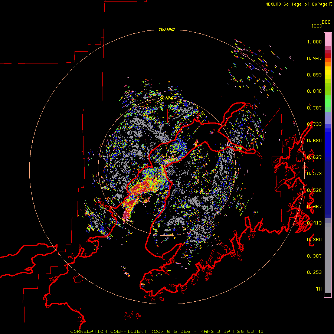Click the 100 NMI range ring label
The image size is (334, 334).
[x=167, y=29]
